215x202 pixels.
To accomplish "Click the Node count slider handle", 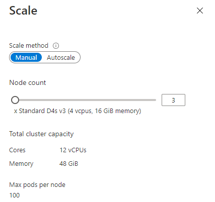I will (15, 100).
